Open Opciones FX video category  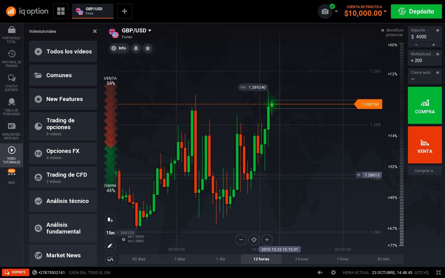63,153
